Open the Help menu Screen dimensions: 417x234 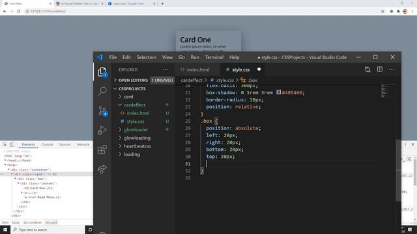(x=235, y=57)
